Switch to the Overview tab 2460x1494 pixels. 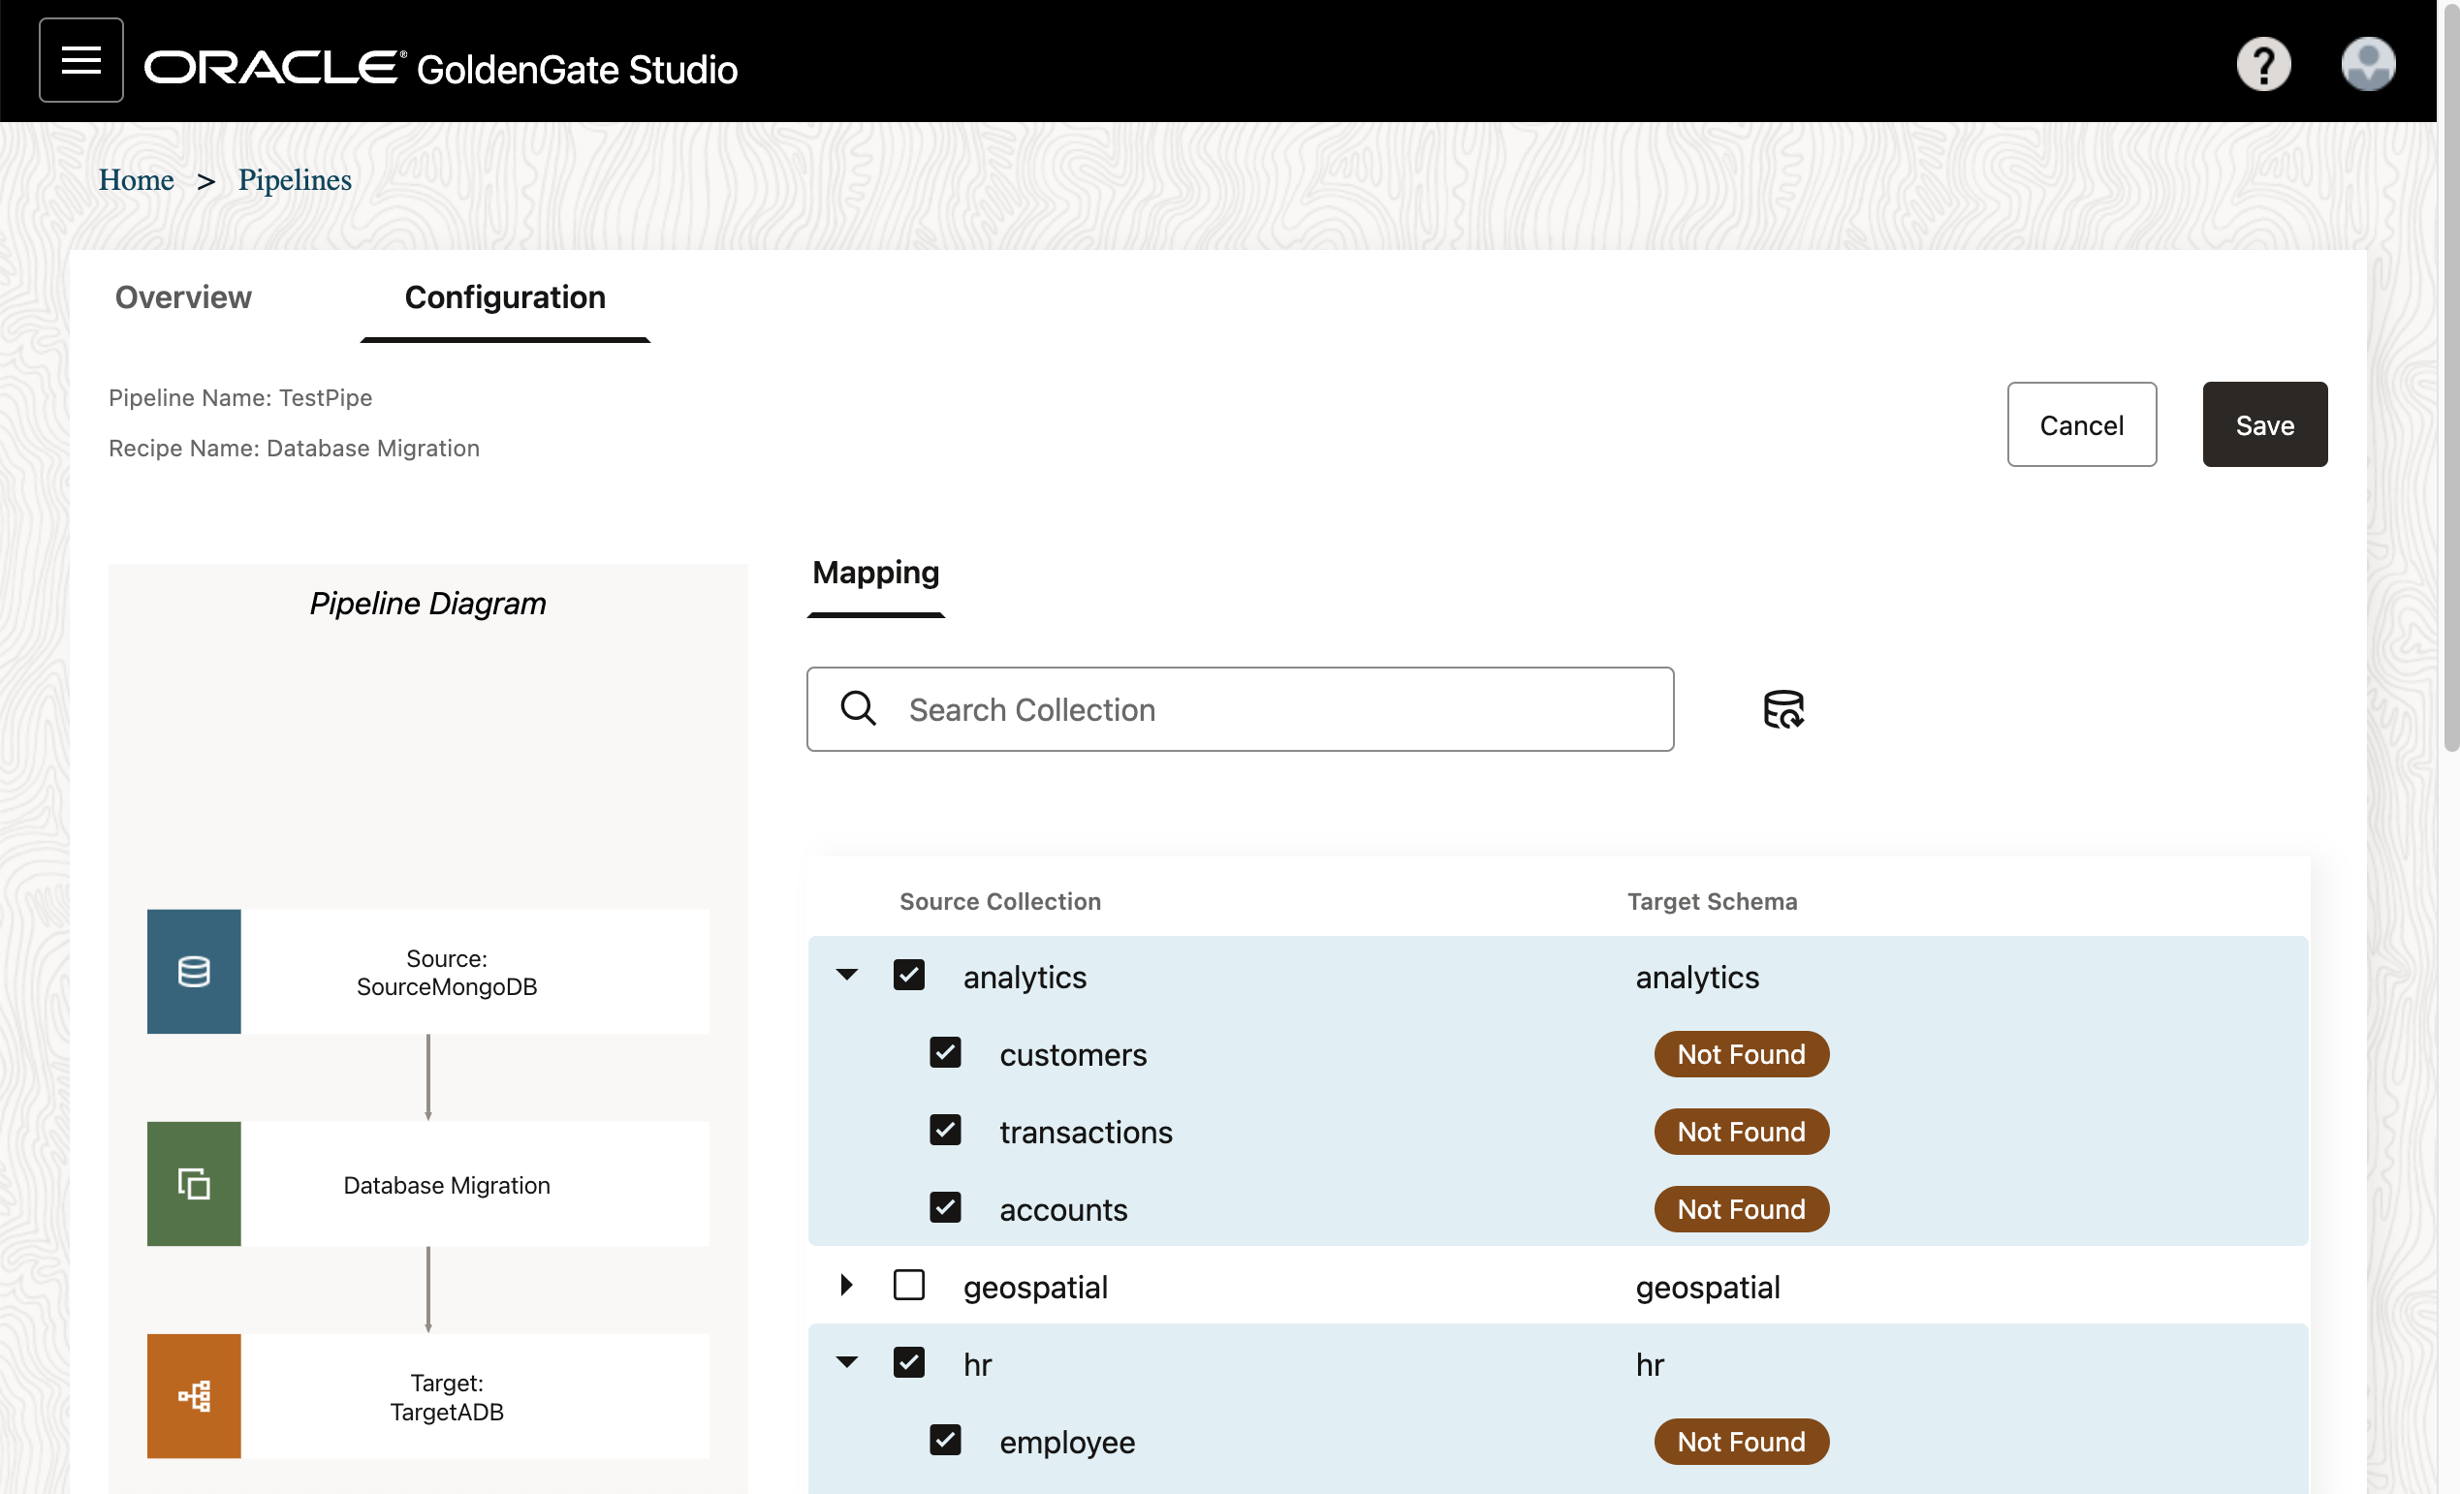coord(182,296)
